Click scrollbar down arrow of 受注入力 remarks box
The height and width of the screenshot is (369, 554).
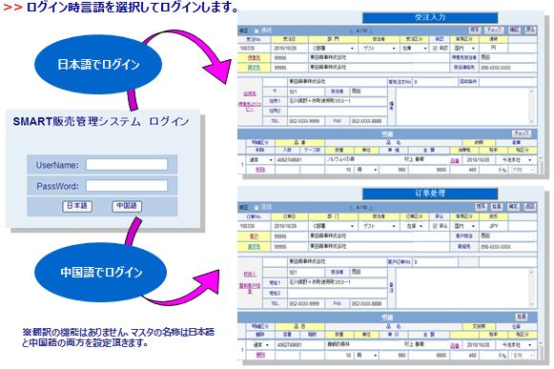pyautogui.click(x=531, y=120)
